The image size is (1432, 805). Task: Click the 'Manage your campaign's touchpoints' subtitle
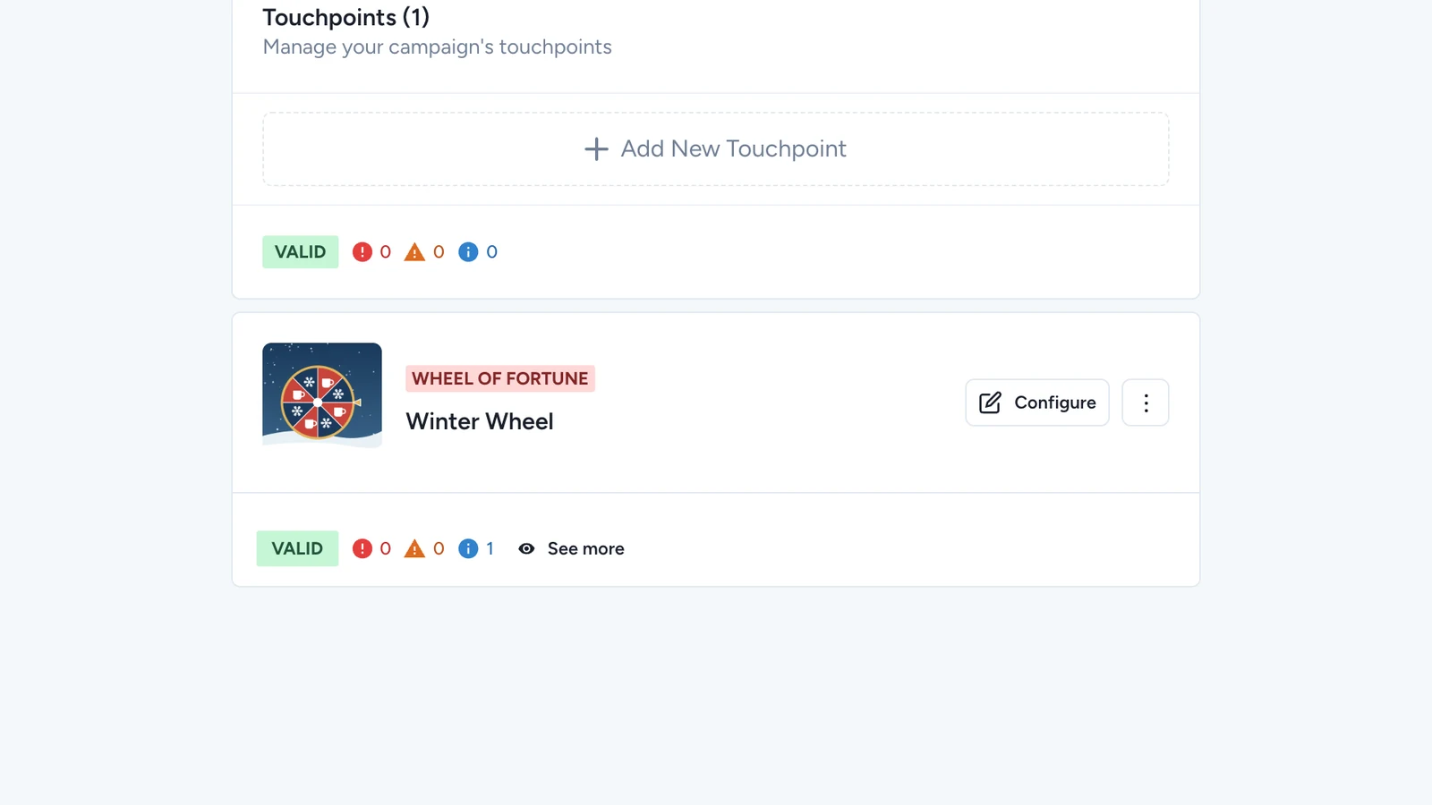point(437,47)
